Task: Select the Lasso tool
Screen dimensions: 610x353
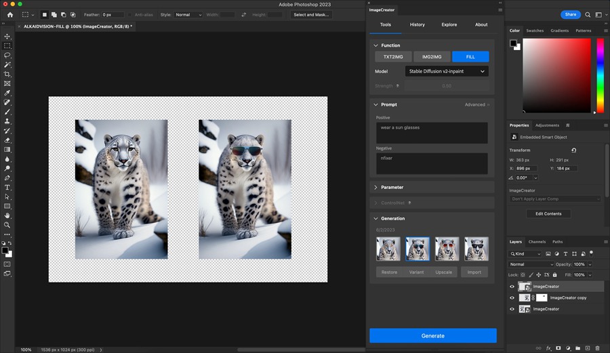Action: coord(7,55)
